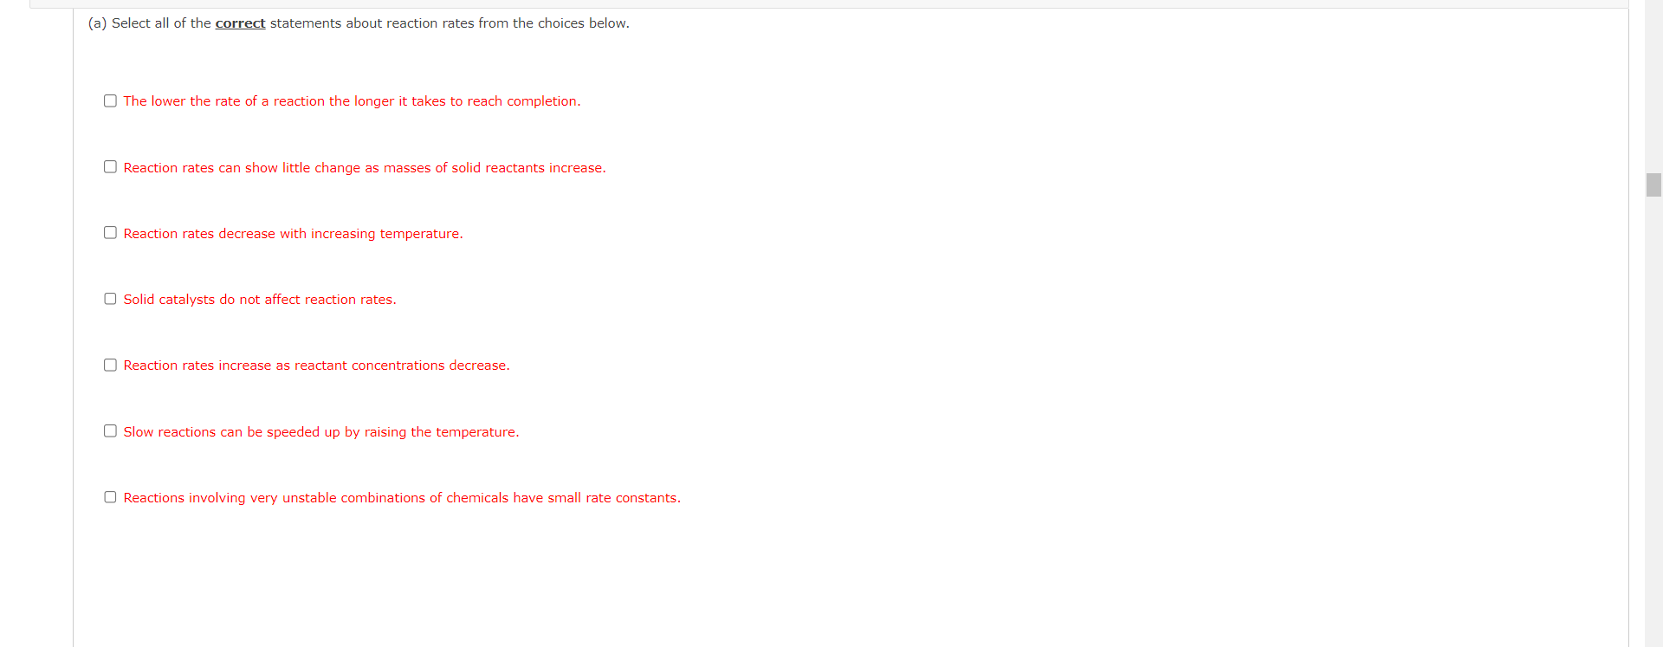Tick 'Reaction rates increase as reactant concentrations decrease'
The width and height of the screenshot is (1663, 647).
(x=110, y=365)
